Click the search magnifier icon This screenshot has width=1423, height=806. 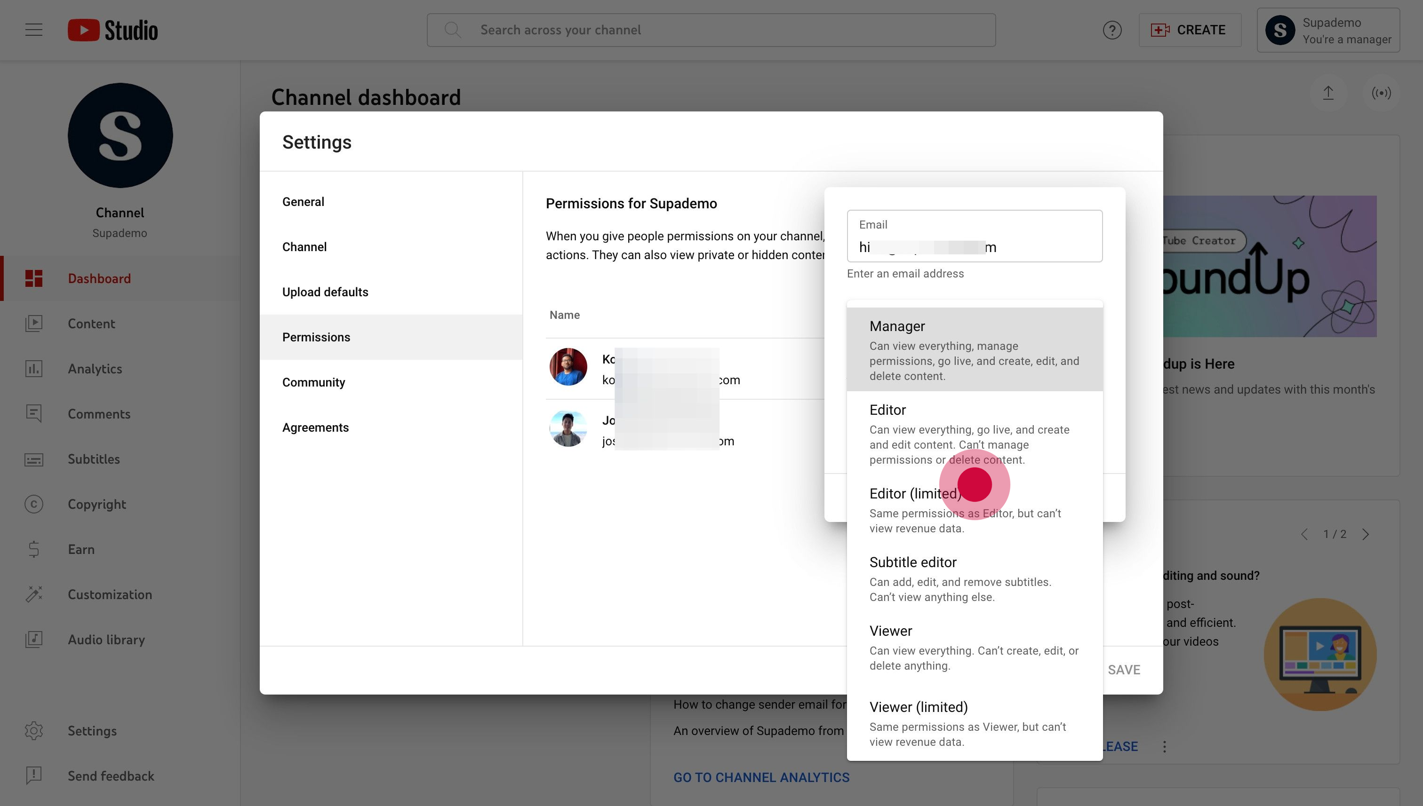tap(453, 30)
